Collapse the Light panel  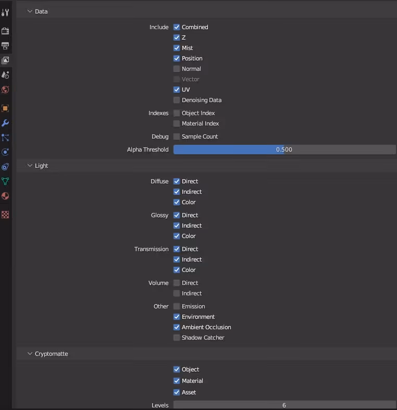[x=30, y=166]
